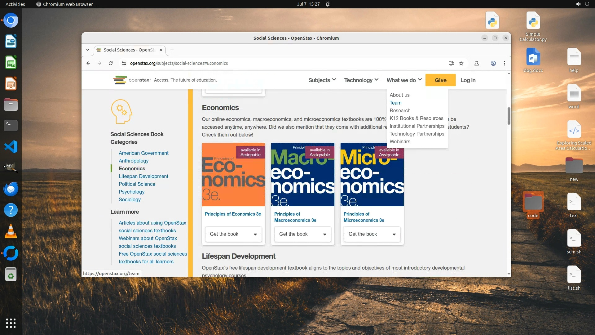The width and height of the screenshot is (595, 335).
Task: Click the site information icon beside the URL
Action: (x=124, y=63)
